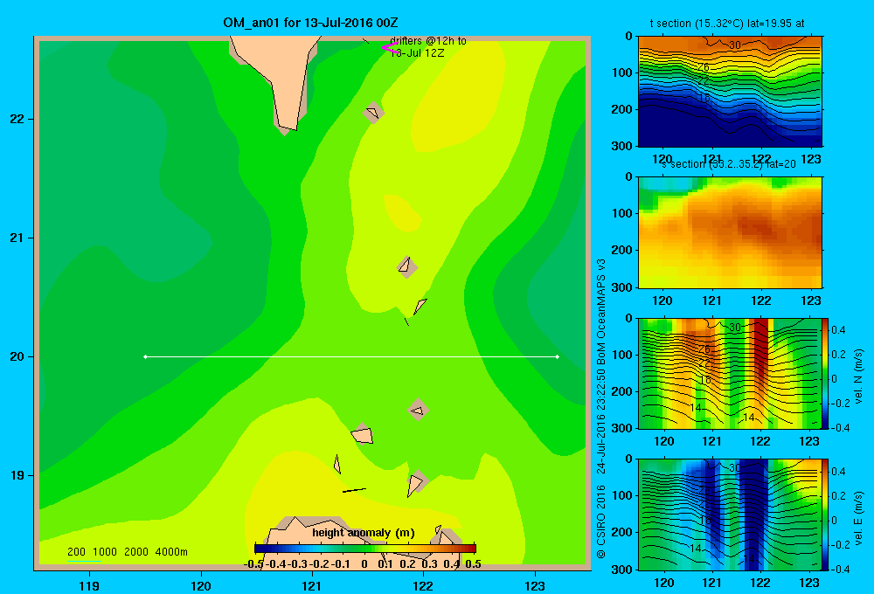Image resolution: width=874 pixels, height=594 pixels.
Task: Select the magenta drifter track marker
Action: tap(389, 47)
